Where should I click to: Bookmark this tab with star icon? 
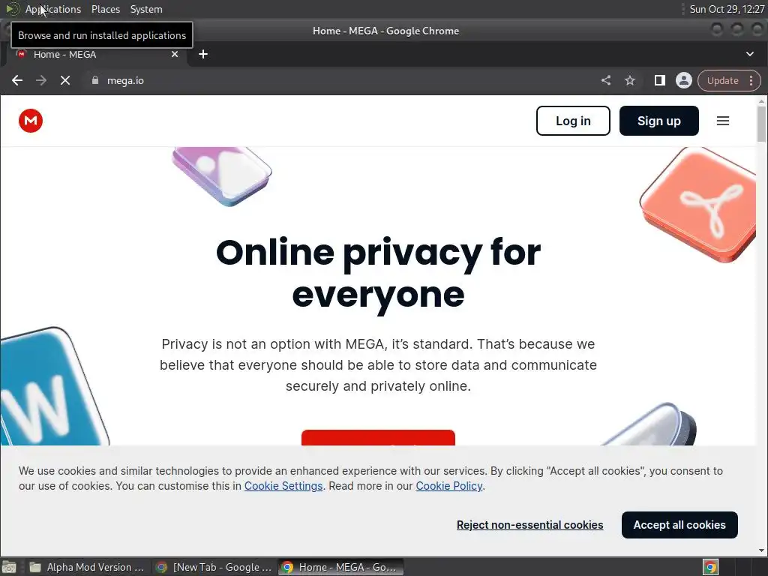coord(630,80)
